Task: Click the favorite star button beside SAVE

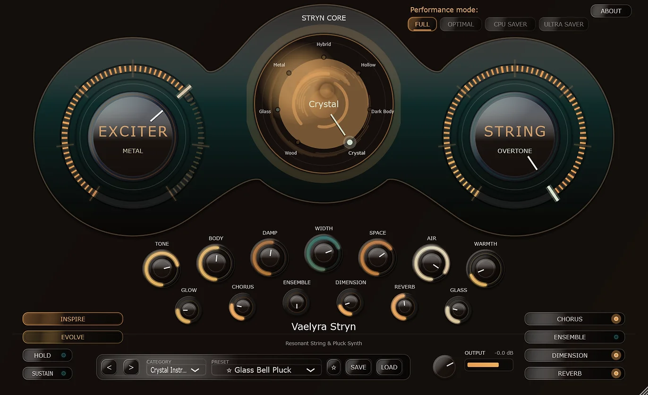Action: click(334, 367)
